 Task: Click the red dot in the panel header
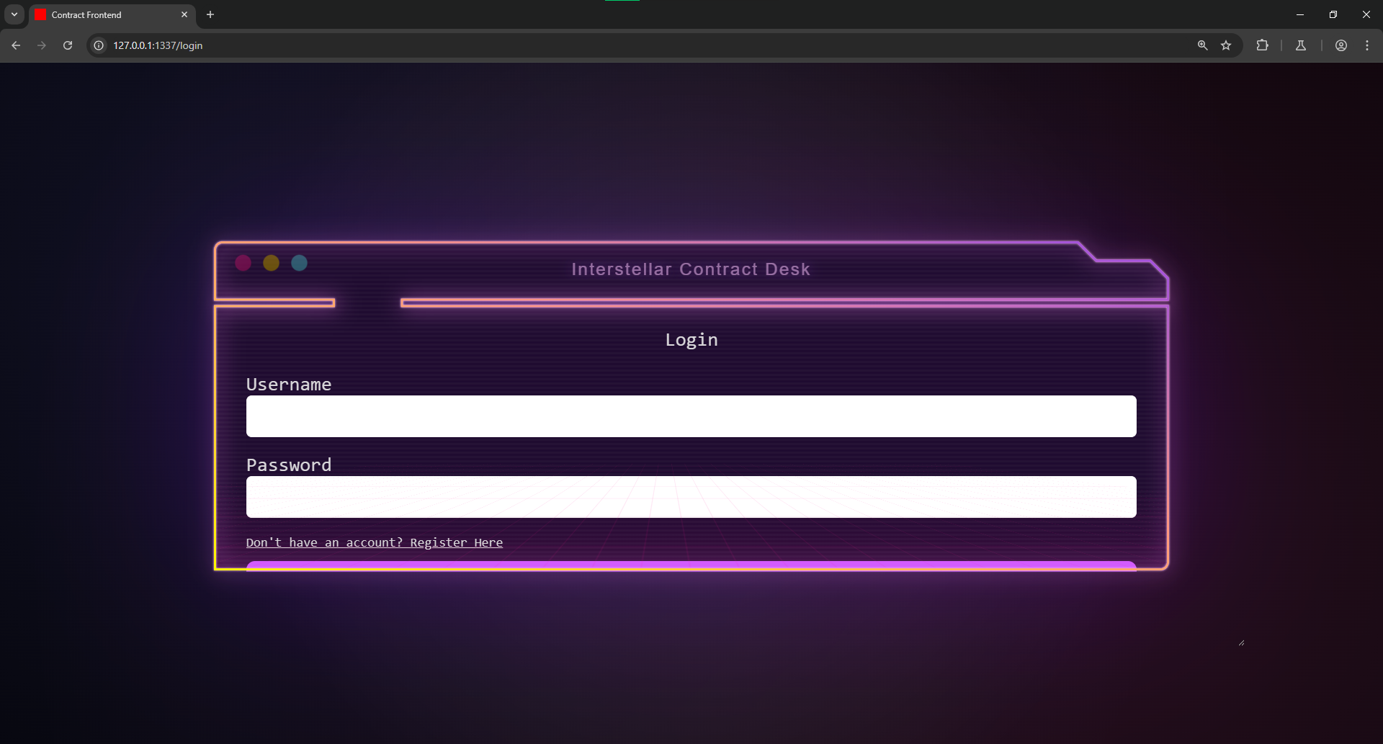(x=243, y=263)
